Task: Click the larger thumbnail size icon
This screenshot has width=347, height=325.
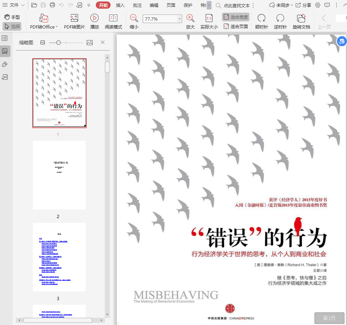Action: click(90, 43)
